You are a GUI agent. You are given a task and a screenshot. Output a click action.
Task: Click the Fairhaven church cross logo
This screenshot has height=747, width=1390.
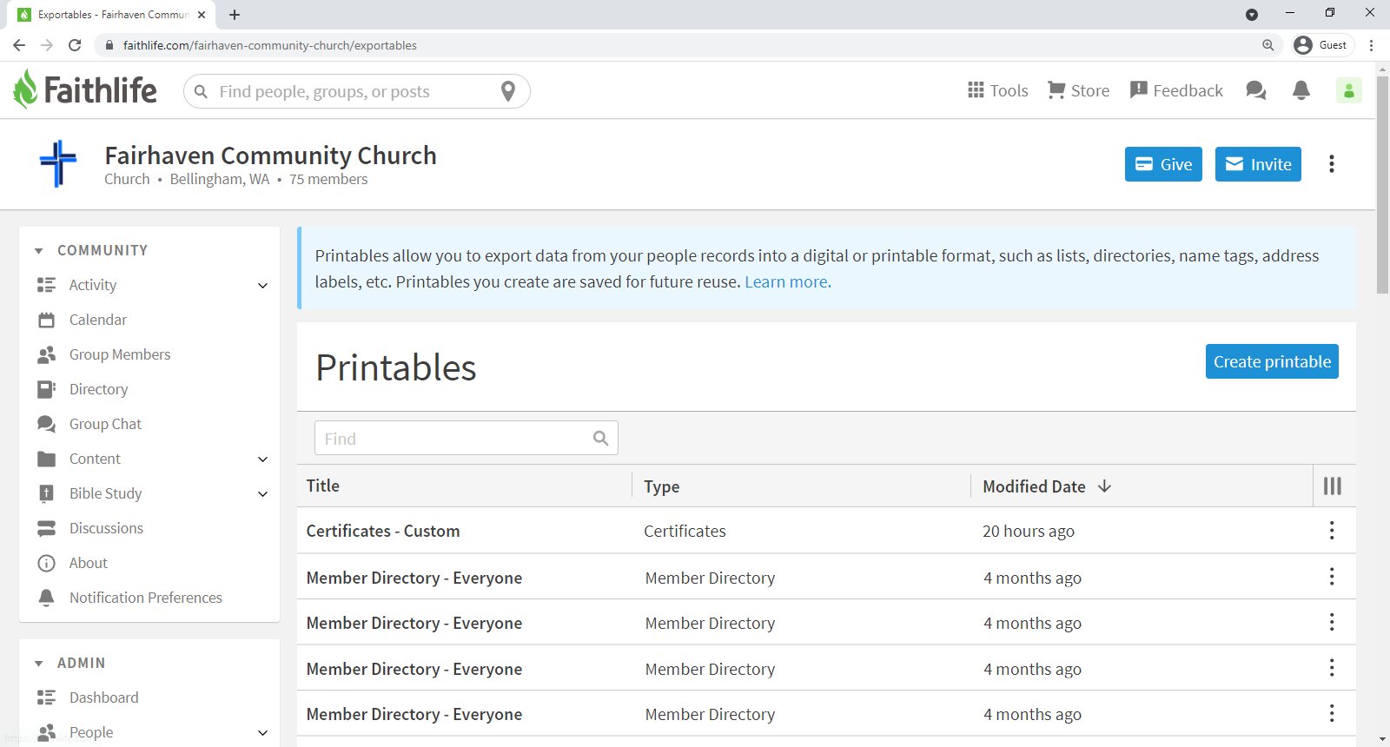(58, 163)
